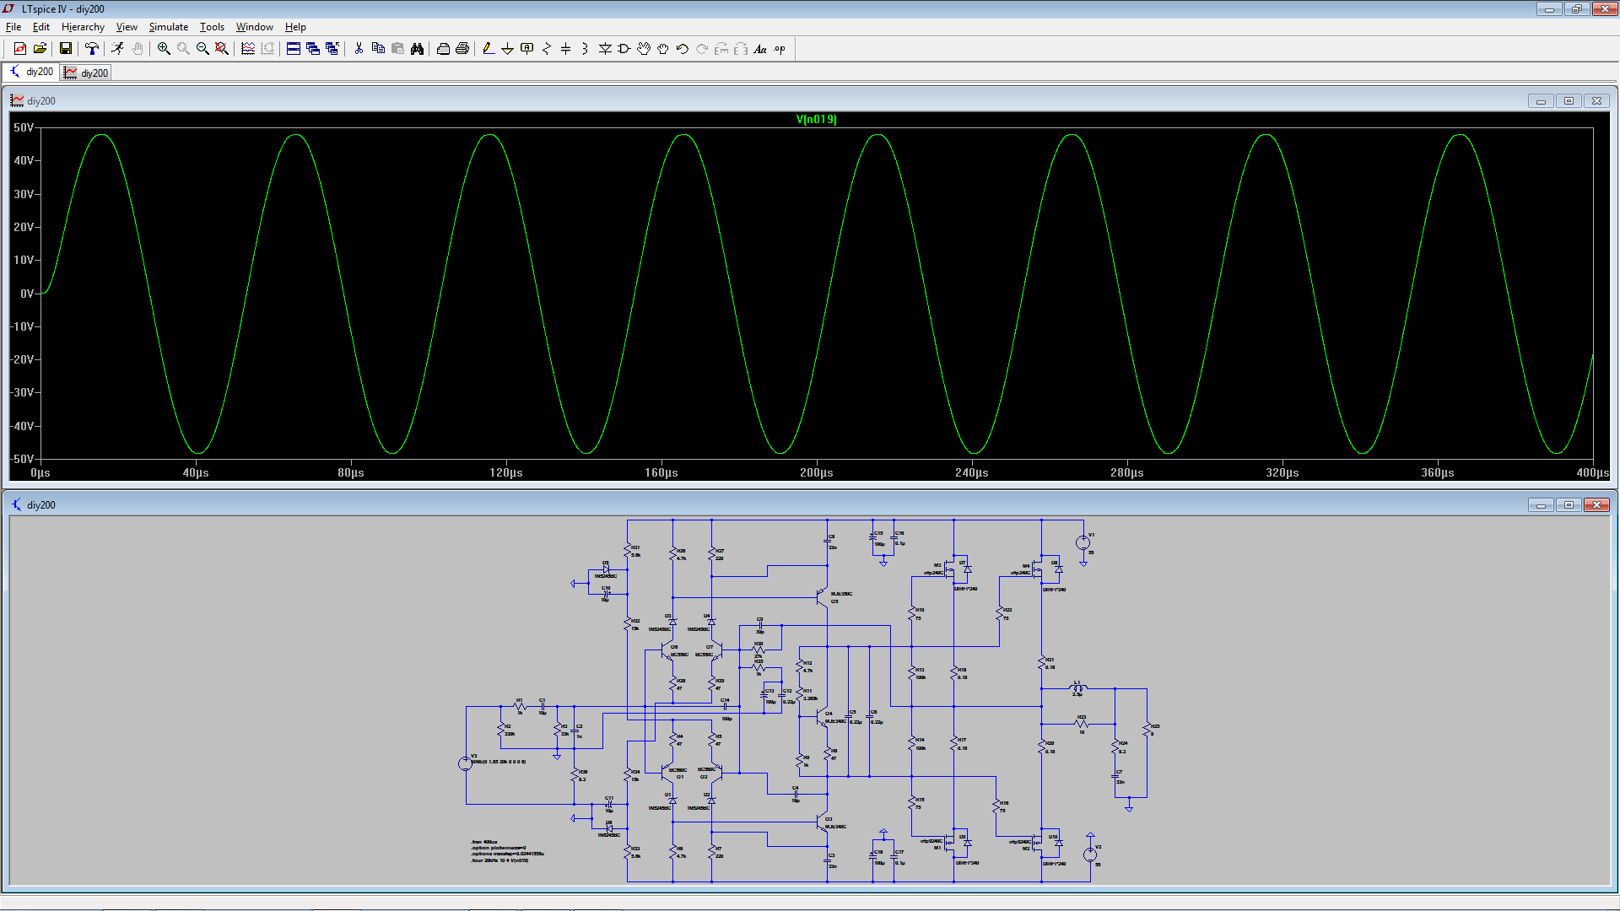Click the Autorange axes icon
The image size is (1620, 911).
point(267,49)
